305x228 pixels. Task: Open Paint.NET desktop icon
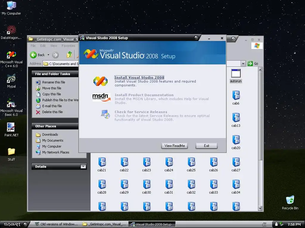[11, 130]
